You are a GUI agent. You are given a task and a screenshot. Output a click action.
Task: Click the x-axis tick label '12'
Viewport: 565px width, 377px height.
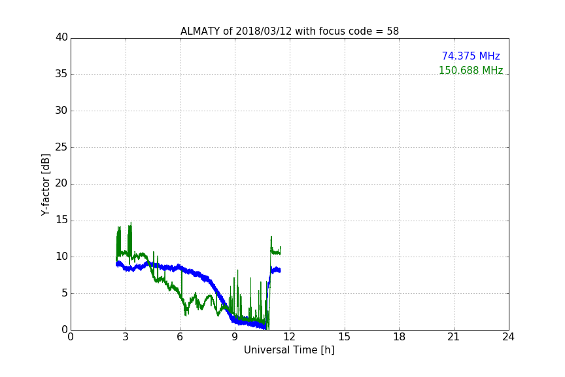coord(290,337)
